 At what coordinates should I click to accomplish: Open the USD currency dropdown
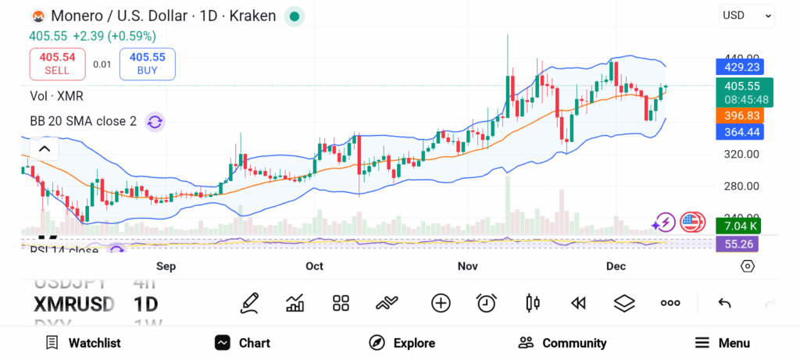[x=747, y=15]
